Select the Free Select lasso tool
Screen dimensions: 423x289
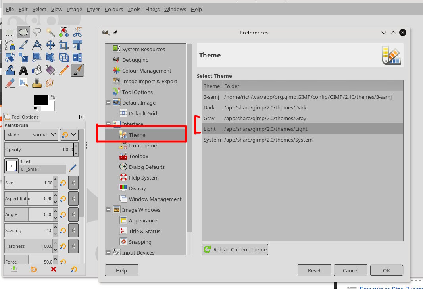(37, 33)
